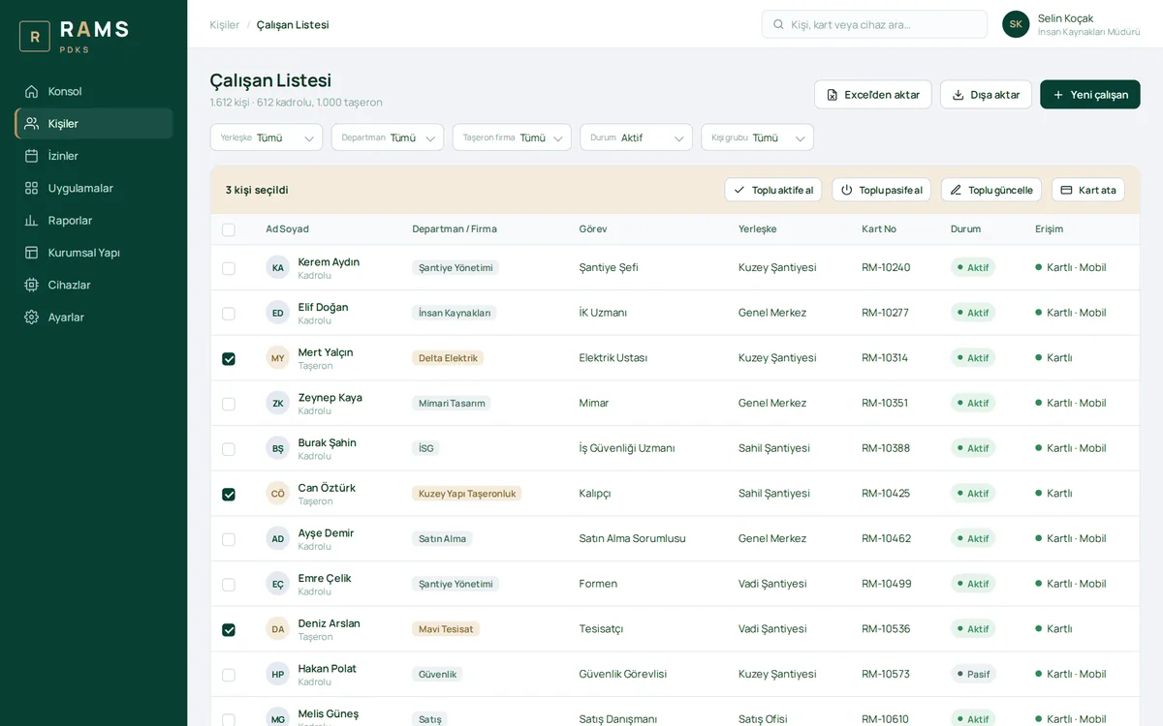Click the Kişiler people icon
The height and width of the screenshot is (726, 1163).
tap(32, 123)
